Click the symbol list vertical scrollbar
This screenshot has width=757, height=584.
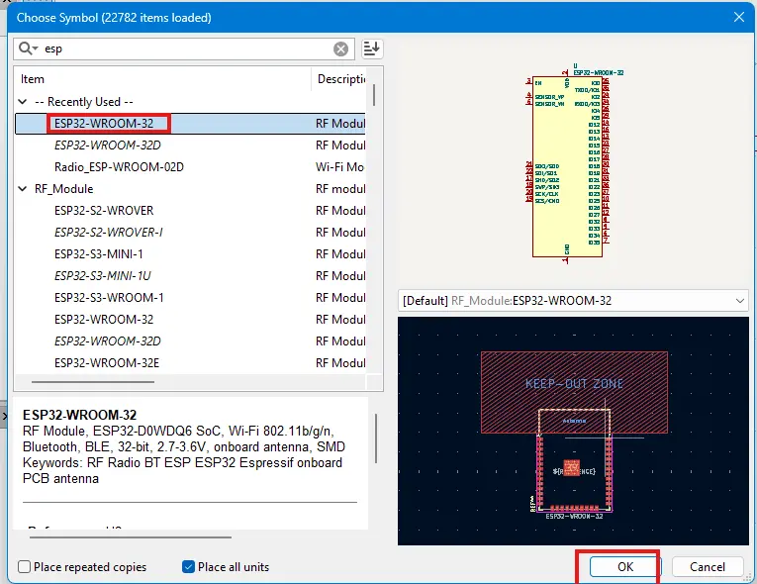pyautogui.click(x=374, y=95)
